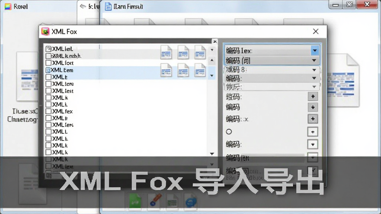
Task: Tick the XML test checkbox
Action: tap(48, 91)
